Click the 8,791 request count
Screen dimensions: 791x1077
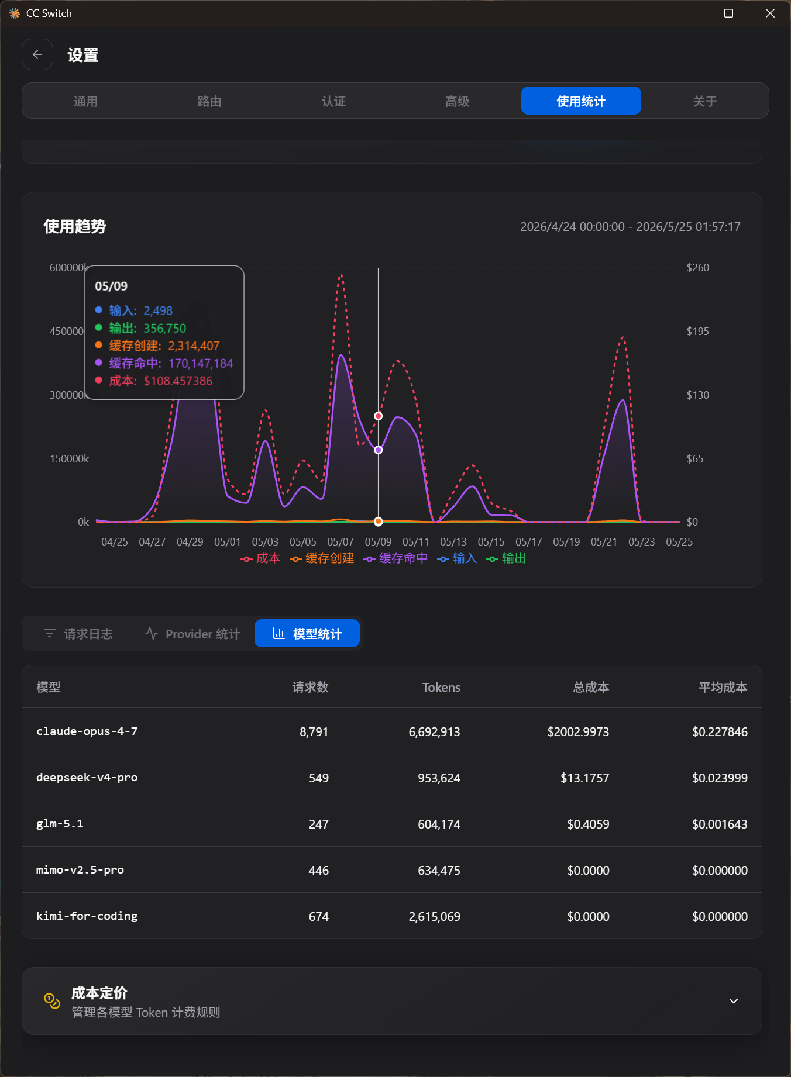pos(314,731)
